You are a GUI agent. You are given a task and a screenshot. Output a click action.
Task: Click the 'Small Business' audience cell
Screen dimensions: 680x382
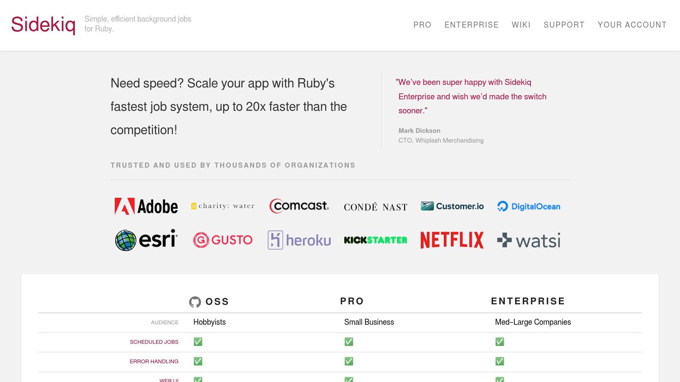[x=369, y=322]
